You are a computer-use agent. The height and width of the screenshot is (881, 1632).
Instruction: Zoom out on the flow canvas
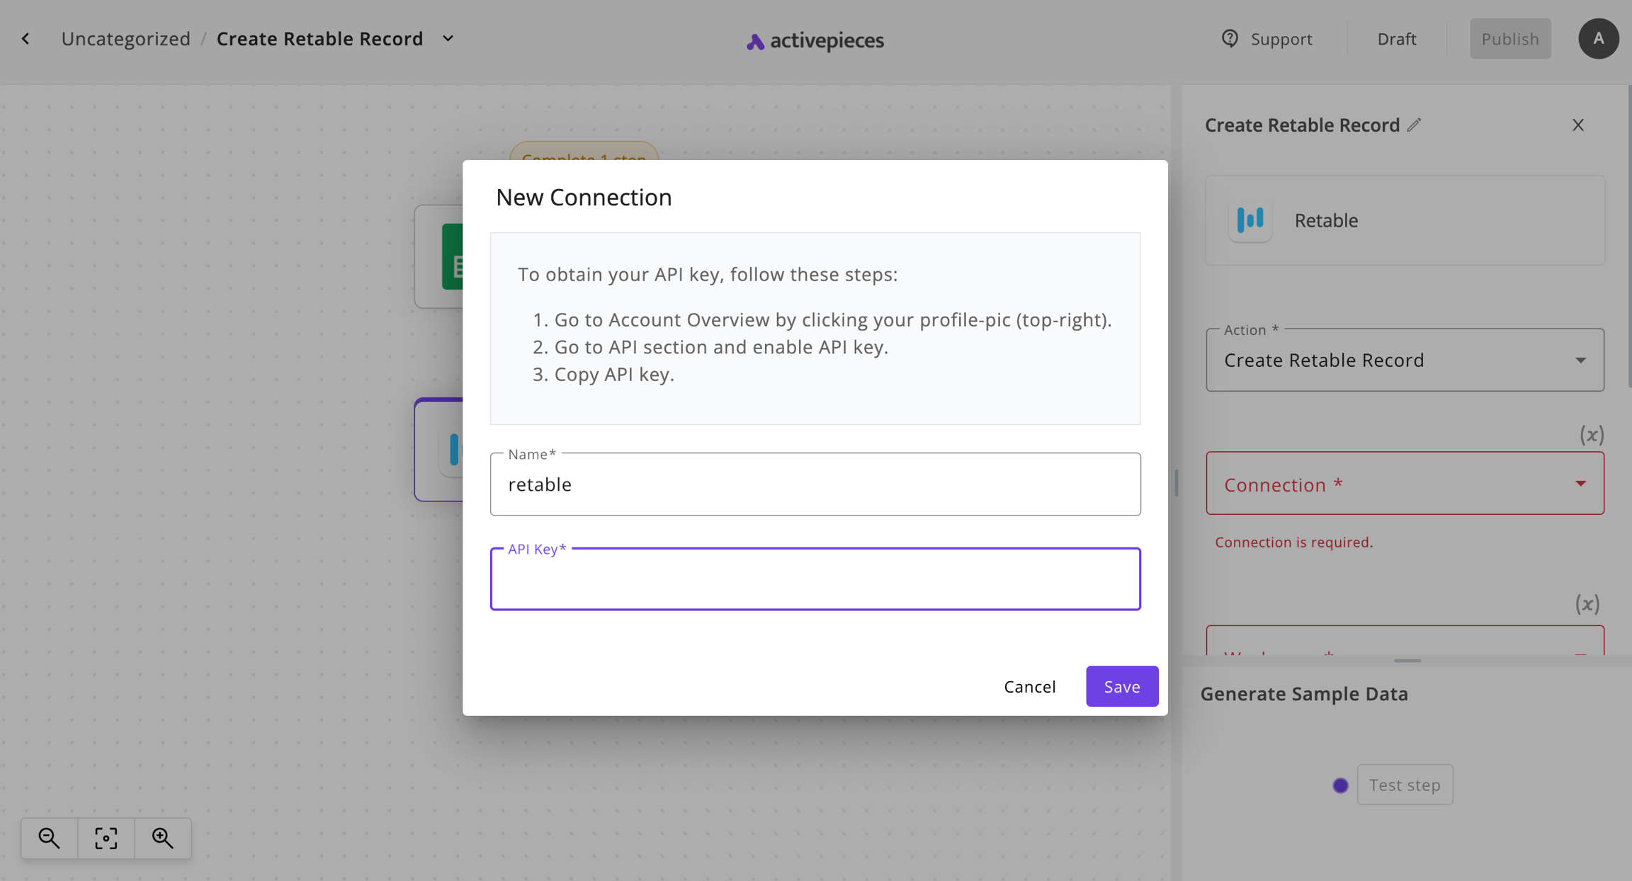tap(48, 838)
